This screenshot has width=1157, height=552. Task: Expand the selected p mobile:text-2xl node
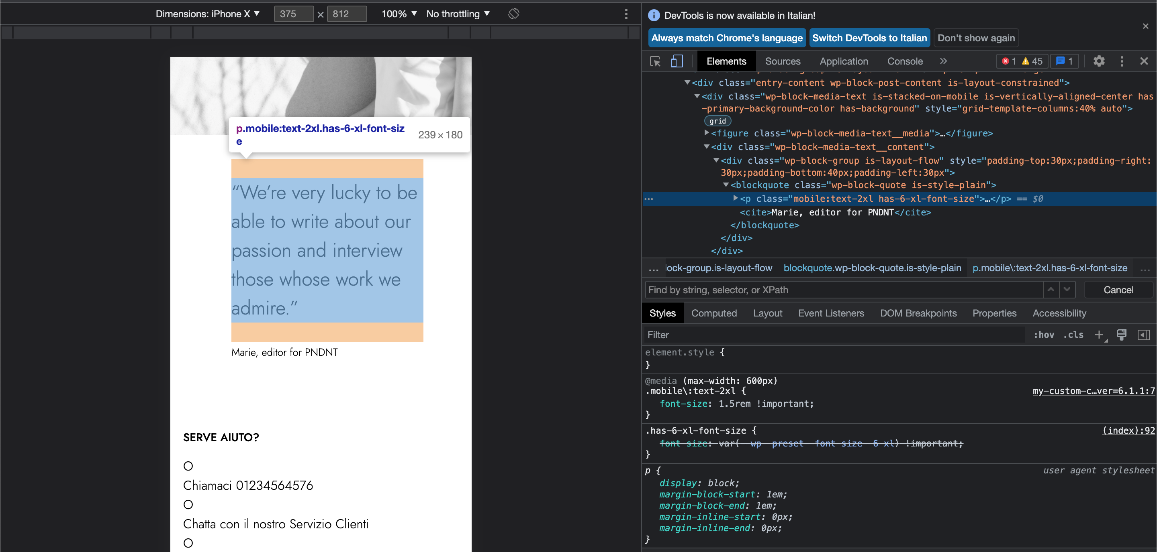tap(735, 198)
